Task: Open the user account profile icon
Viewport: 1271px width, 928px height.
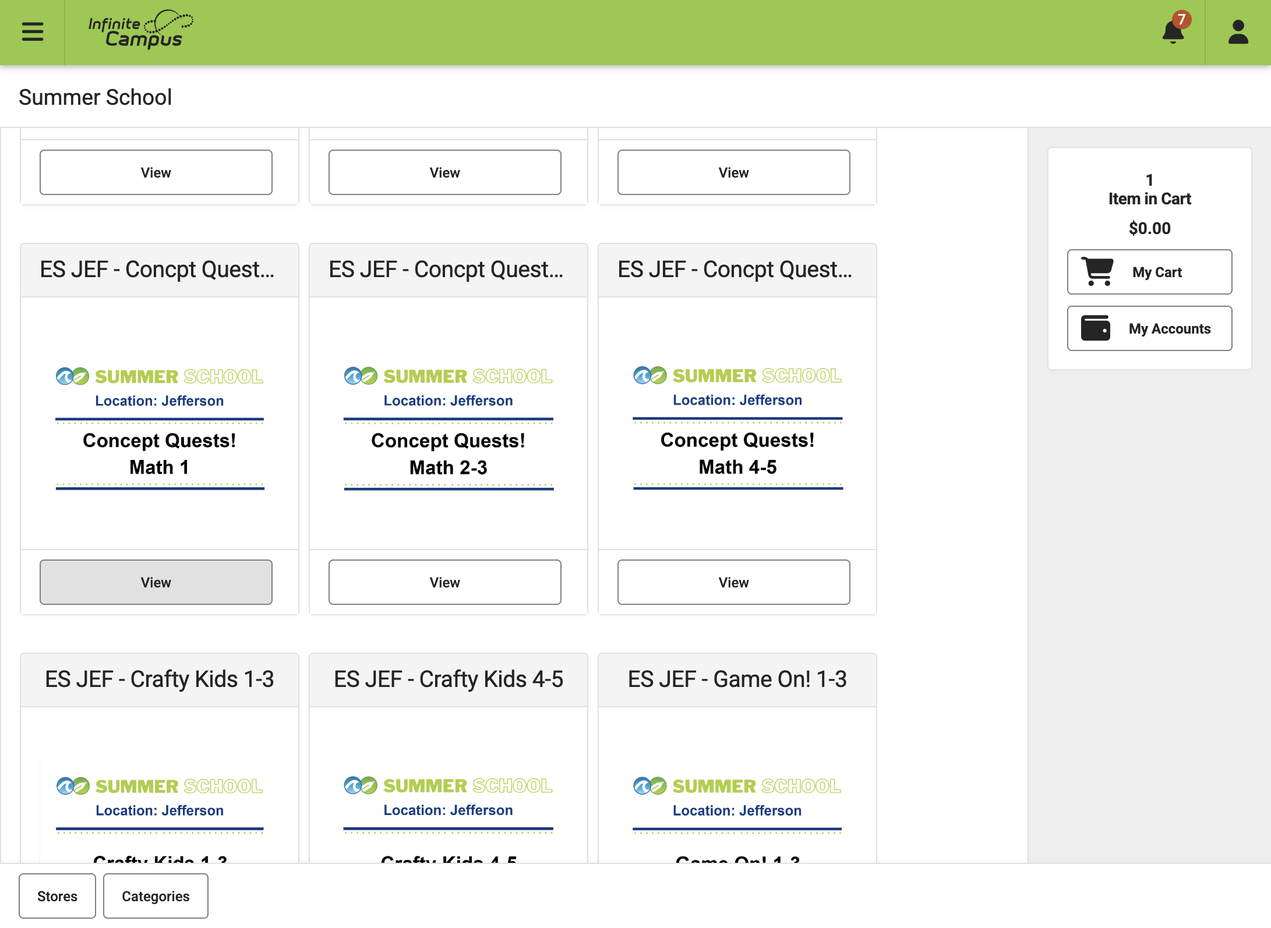Action: tap(1238, 32)
